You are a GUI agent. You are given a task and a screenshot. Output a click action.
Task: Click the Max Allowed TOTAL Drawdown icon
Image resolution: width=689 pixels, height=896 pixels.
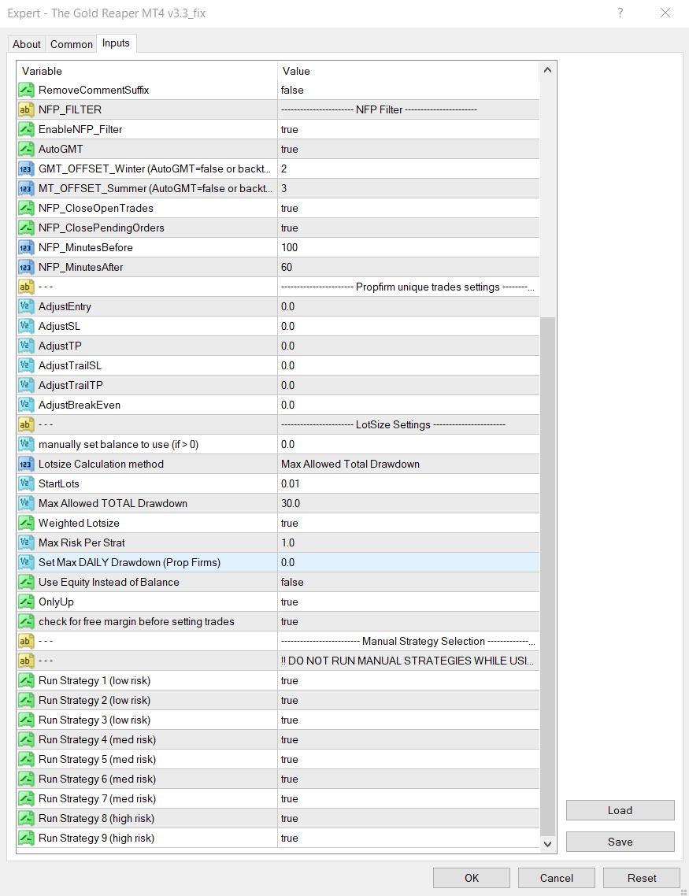[x=26, y=504]
